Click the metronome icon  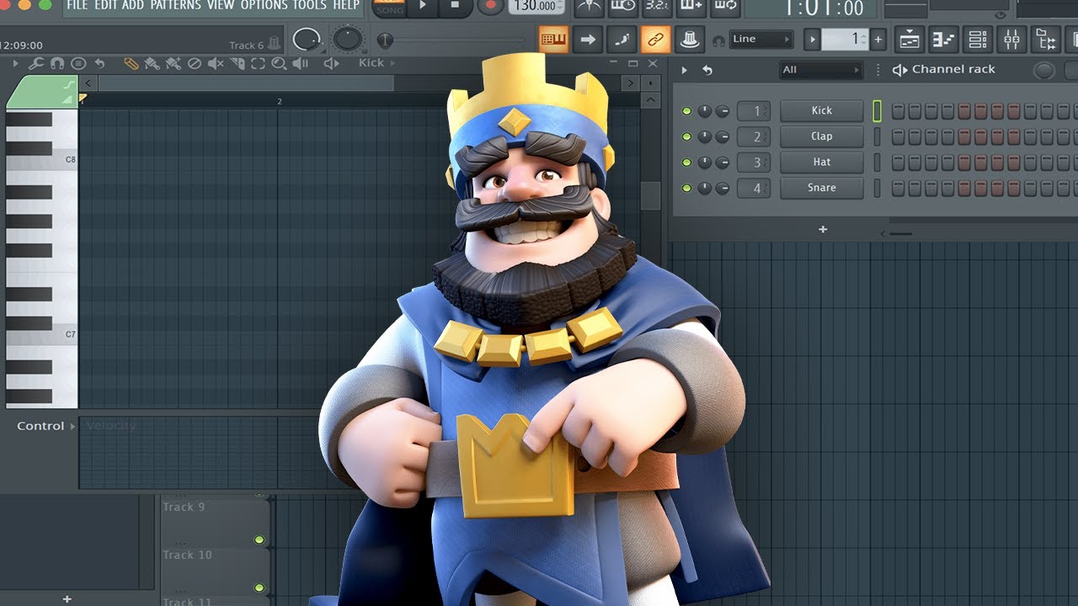point(590,7)
